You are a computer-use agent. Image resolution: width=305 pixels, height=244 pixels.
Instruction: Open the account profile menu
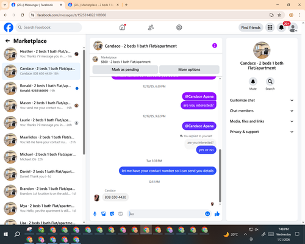pos(293,27)
